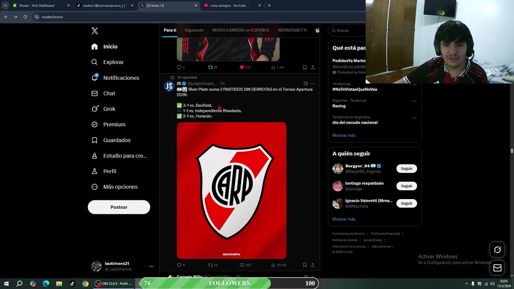Click the Bargyer_04 avatar
This screenshot has width=514, height=289.
pos(338,169)
